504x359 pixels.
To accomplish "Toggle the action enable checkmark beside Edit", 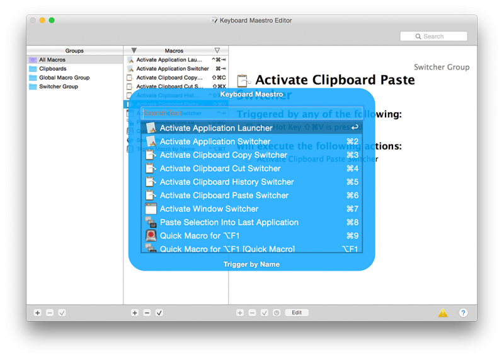I will click(x=265, y=313).
